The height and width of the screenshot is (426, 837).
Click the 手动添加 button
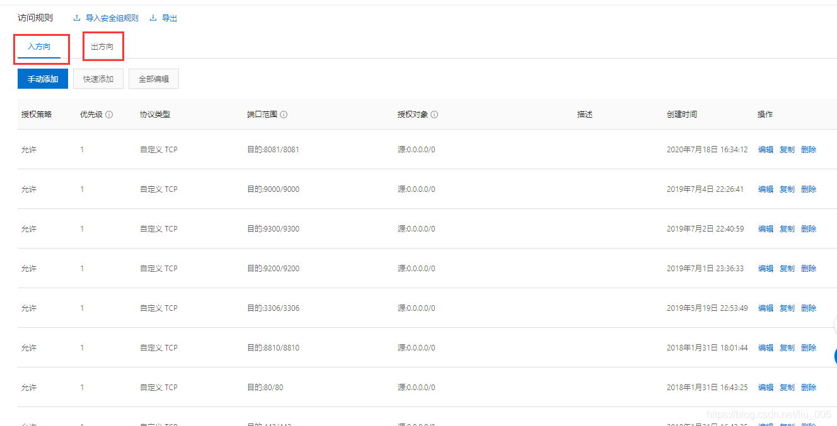43,79
